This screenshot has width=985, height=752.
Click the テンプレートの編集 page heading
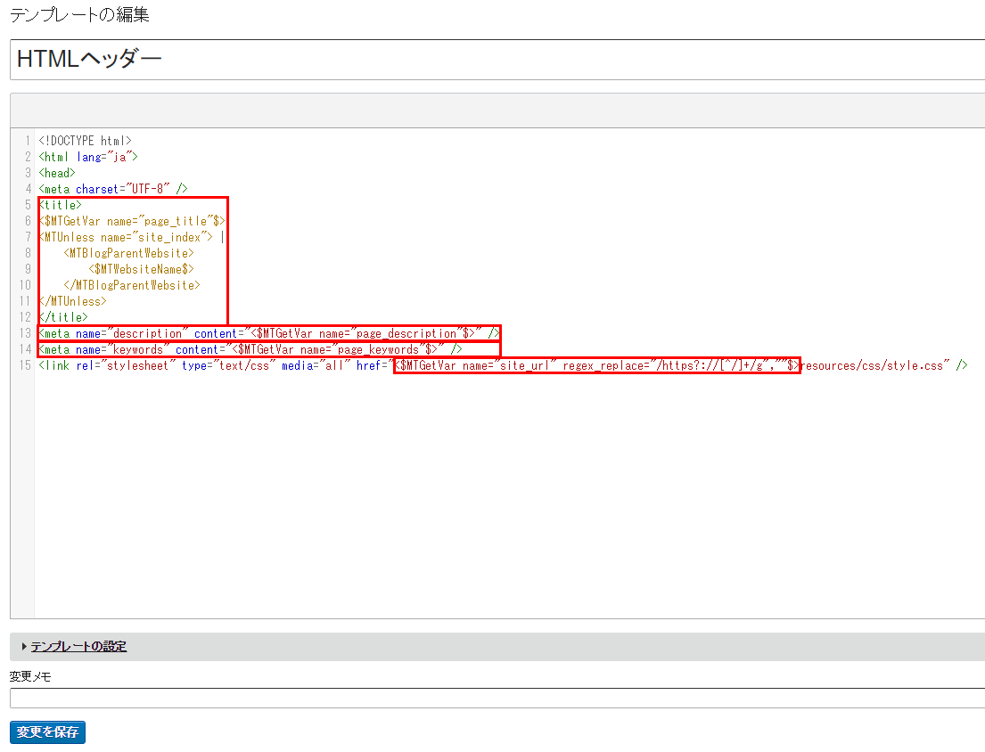click(79, 14)
